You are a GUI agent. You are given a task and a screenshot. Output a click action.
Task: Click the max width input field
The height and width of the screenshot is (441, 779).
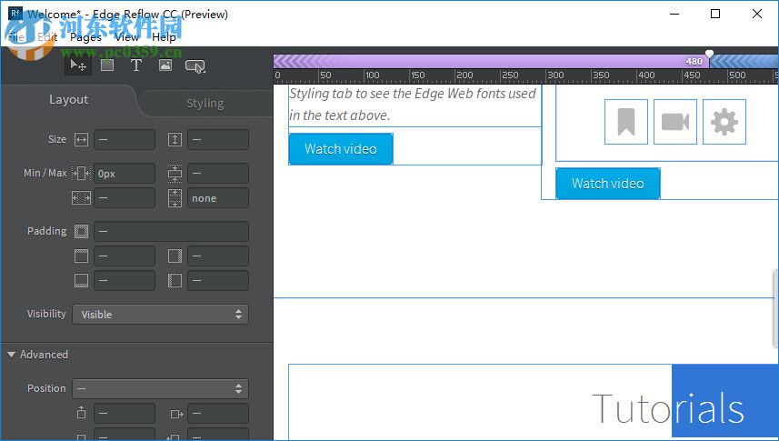click(125, 198)
